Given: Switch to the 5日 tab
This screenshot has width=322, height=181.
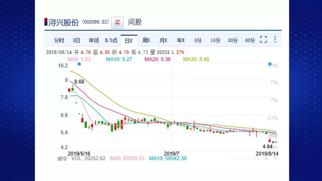Looking at the screenshot, I should pyautogui.click(x=76, y=40).
